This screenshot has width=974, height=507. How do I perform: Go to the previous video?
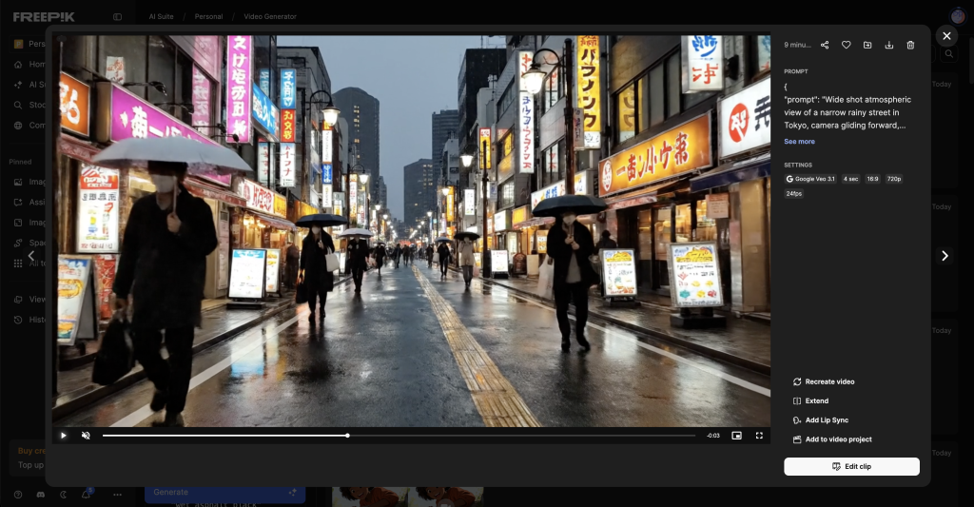[30, 256]
